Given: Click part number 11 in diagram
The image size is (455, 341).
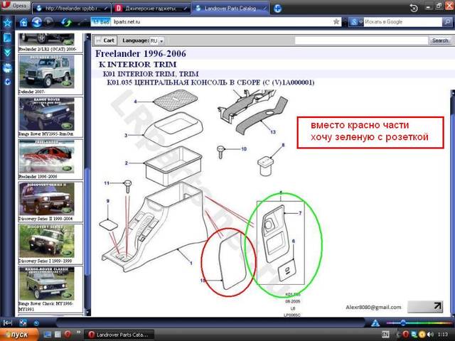Looking at the screenshot, I should (107, 183).
